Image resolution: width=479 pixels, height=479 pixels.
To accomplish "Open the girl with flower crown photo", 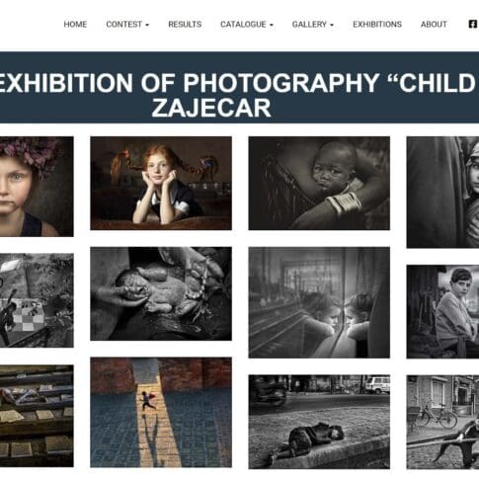I will tap(37, 187).
